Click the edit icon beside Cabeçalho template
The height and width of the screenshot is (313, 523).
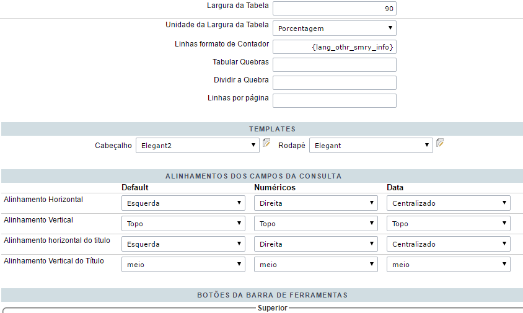pyautogui.click(x=266, y=143)
